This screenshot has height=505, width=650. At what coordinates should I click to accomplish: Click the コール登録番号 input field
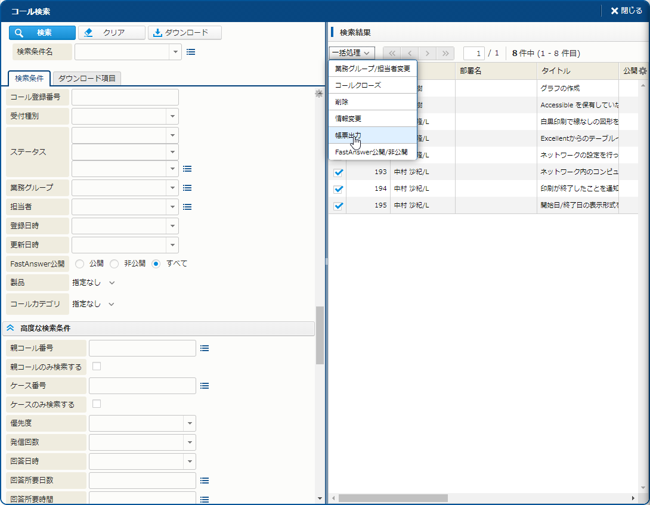coord(125,97)
